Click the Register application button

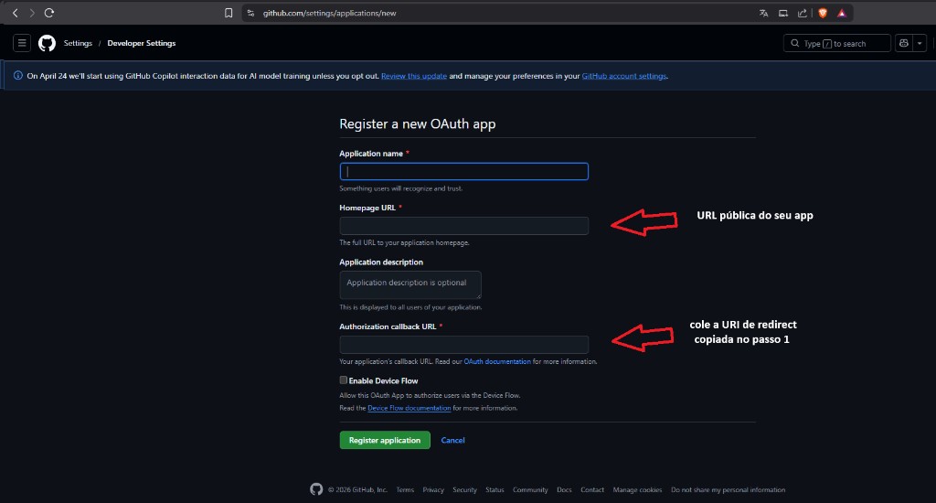(x=385, y=440)
